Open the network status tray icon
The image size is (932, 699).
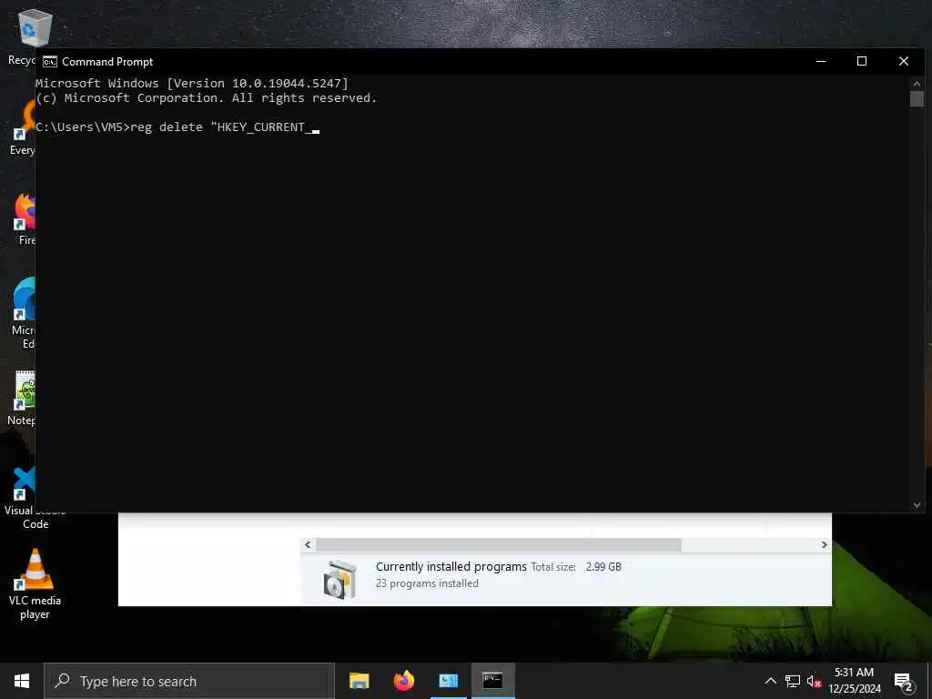pyautogui.click(x=793, y=681)
